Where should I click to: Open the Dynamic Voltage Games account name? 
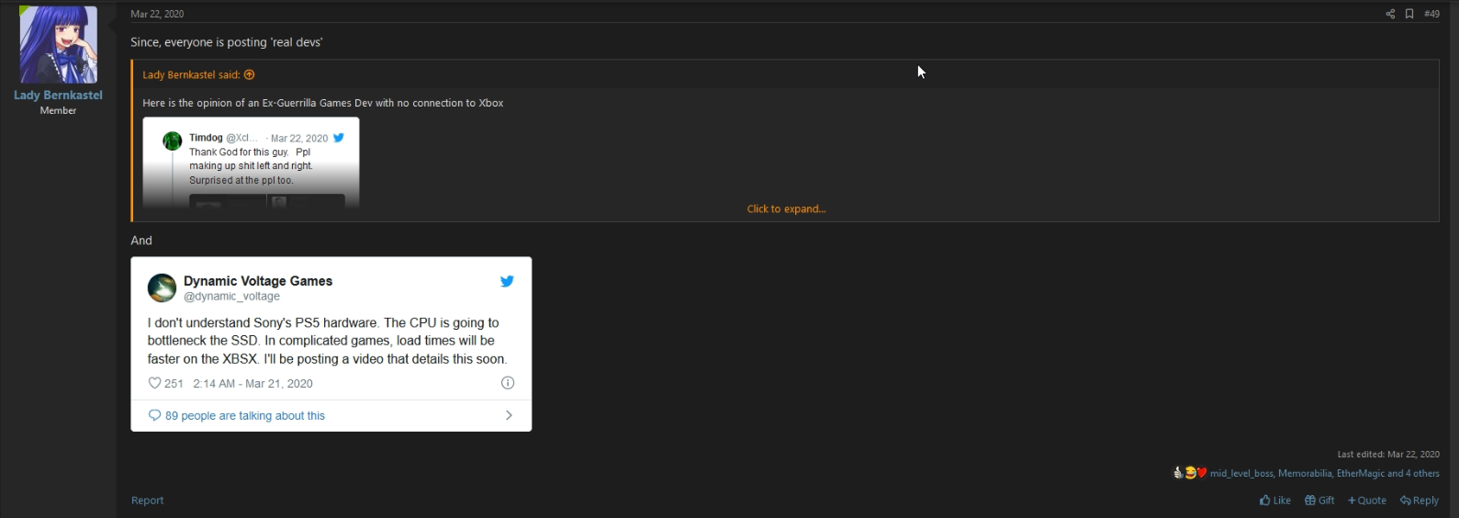coord(258,281)
